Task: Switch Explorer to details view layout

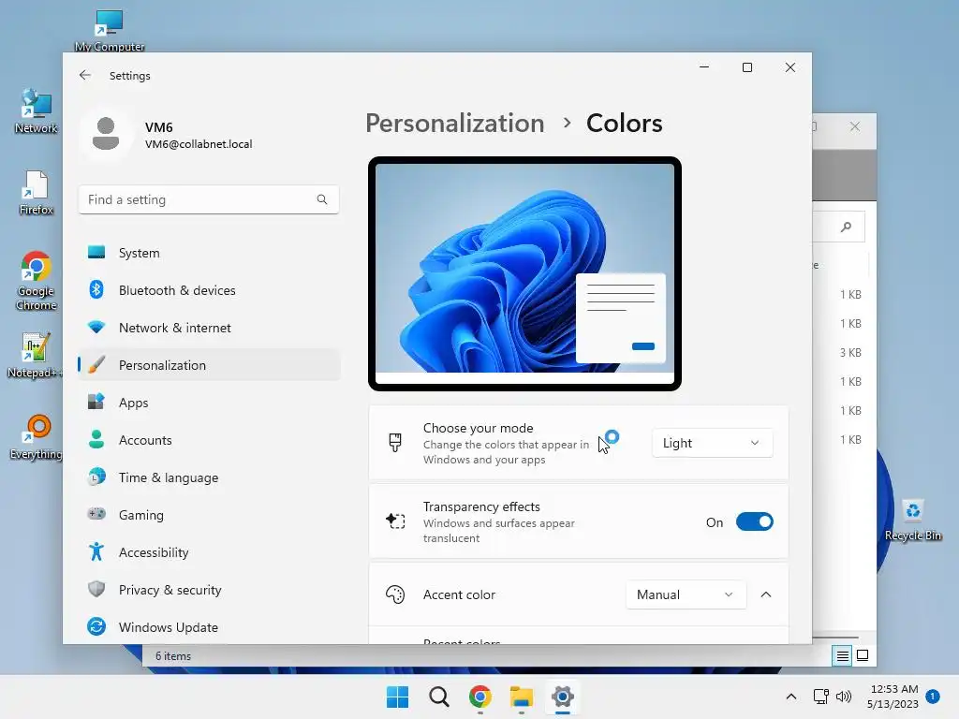Action: (842, 656)
